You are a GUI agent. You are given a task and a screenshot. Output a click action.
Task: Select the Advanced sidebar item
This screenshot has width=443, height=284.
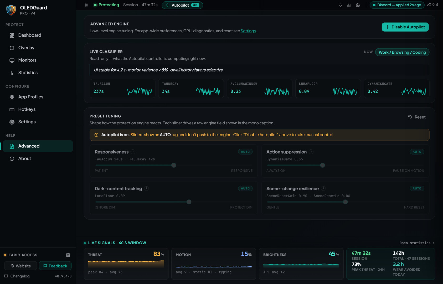point(38,146)
